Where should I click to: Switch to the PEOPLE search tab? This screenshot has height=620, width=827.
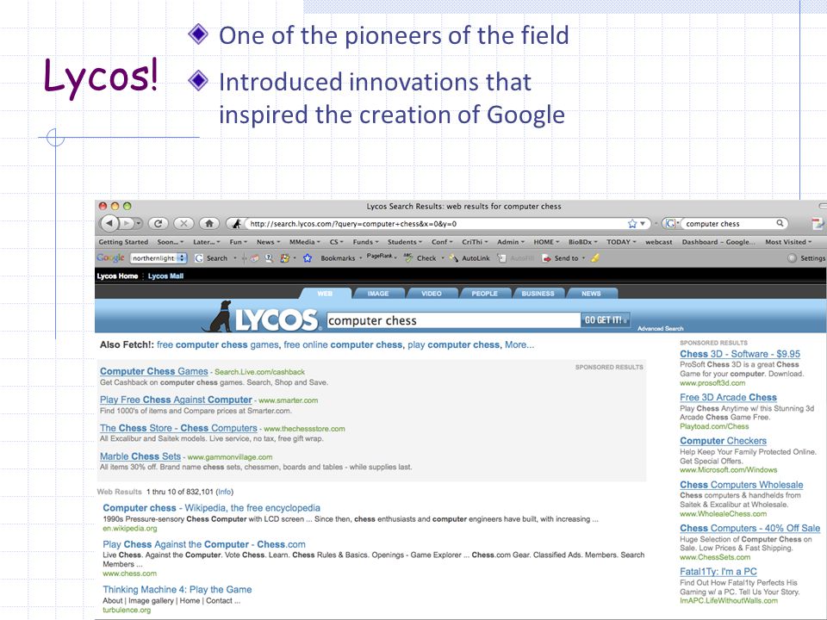485,294
